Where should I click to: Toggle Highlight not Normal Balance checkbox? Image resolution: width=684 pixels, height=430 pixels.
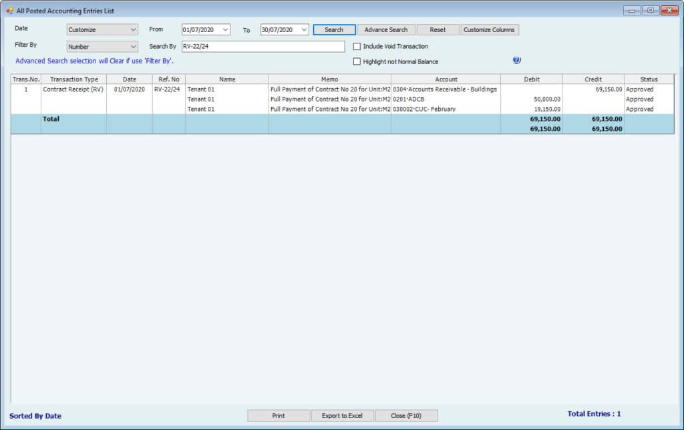coord(357,62)
